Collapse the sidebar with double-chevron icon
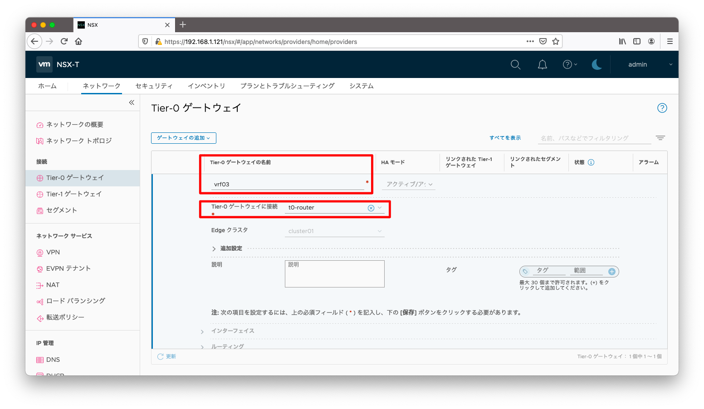This screenshot has height=409, width=704. [x=132, y=102]
